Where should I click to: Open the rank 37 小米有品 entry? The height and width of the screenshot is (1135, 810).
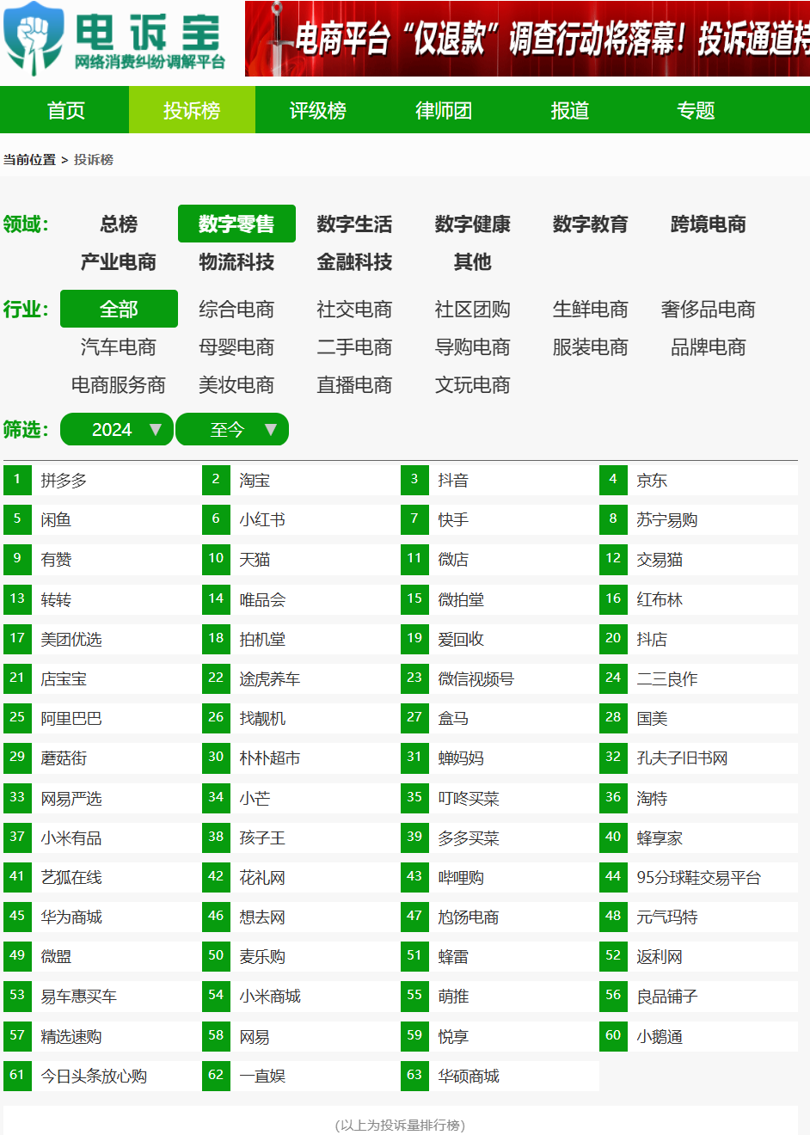point(102,837)
